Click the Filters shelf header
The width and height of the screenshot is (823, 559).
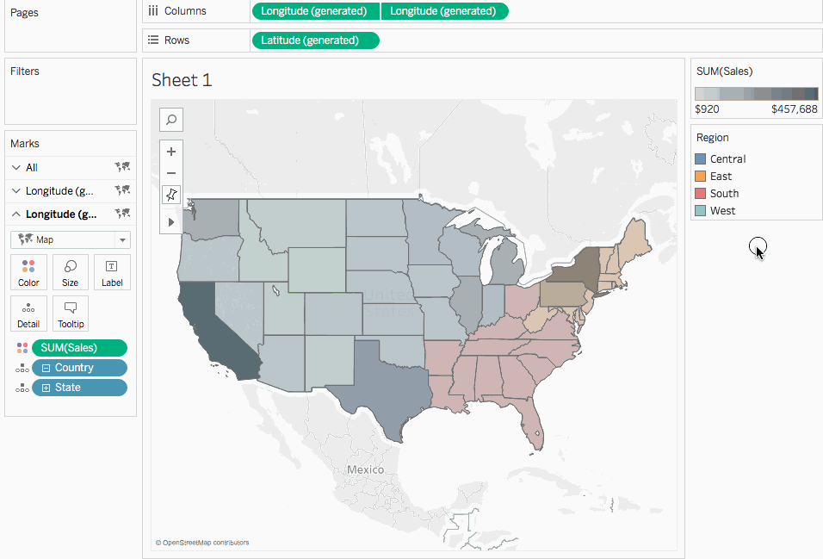point(25,71)
